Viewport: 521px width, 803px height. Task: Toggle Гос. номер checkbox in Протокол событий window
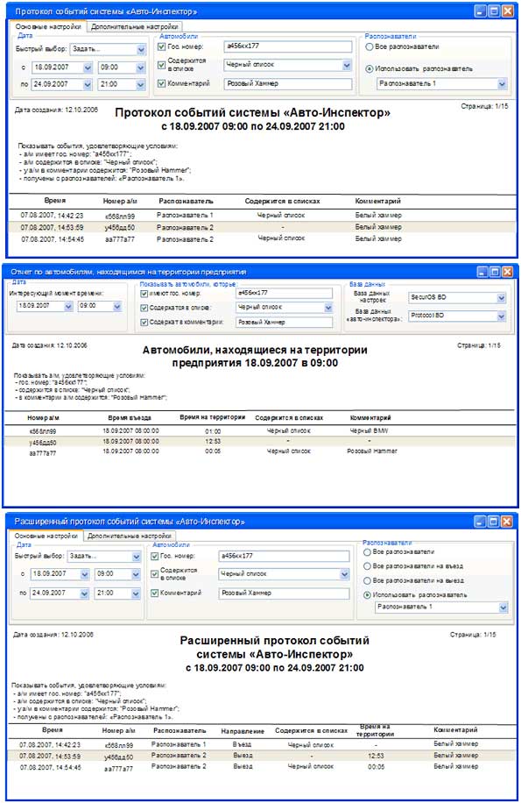pos(162,46)
